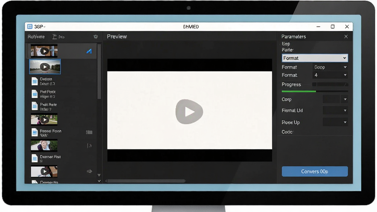Click the green progress slider under Progress
The height and width of the screenshot is (212, 377).
click(315, 91)
